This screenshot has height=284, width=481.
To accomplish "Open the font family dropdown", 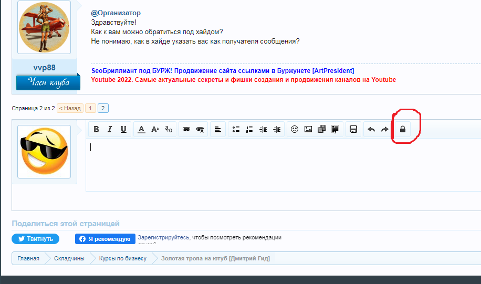I will click(169, 129).
